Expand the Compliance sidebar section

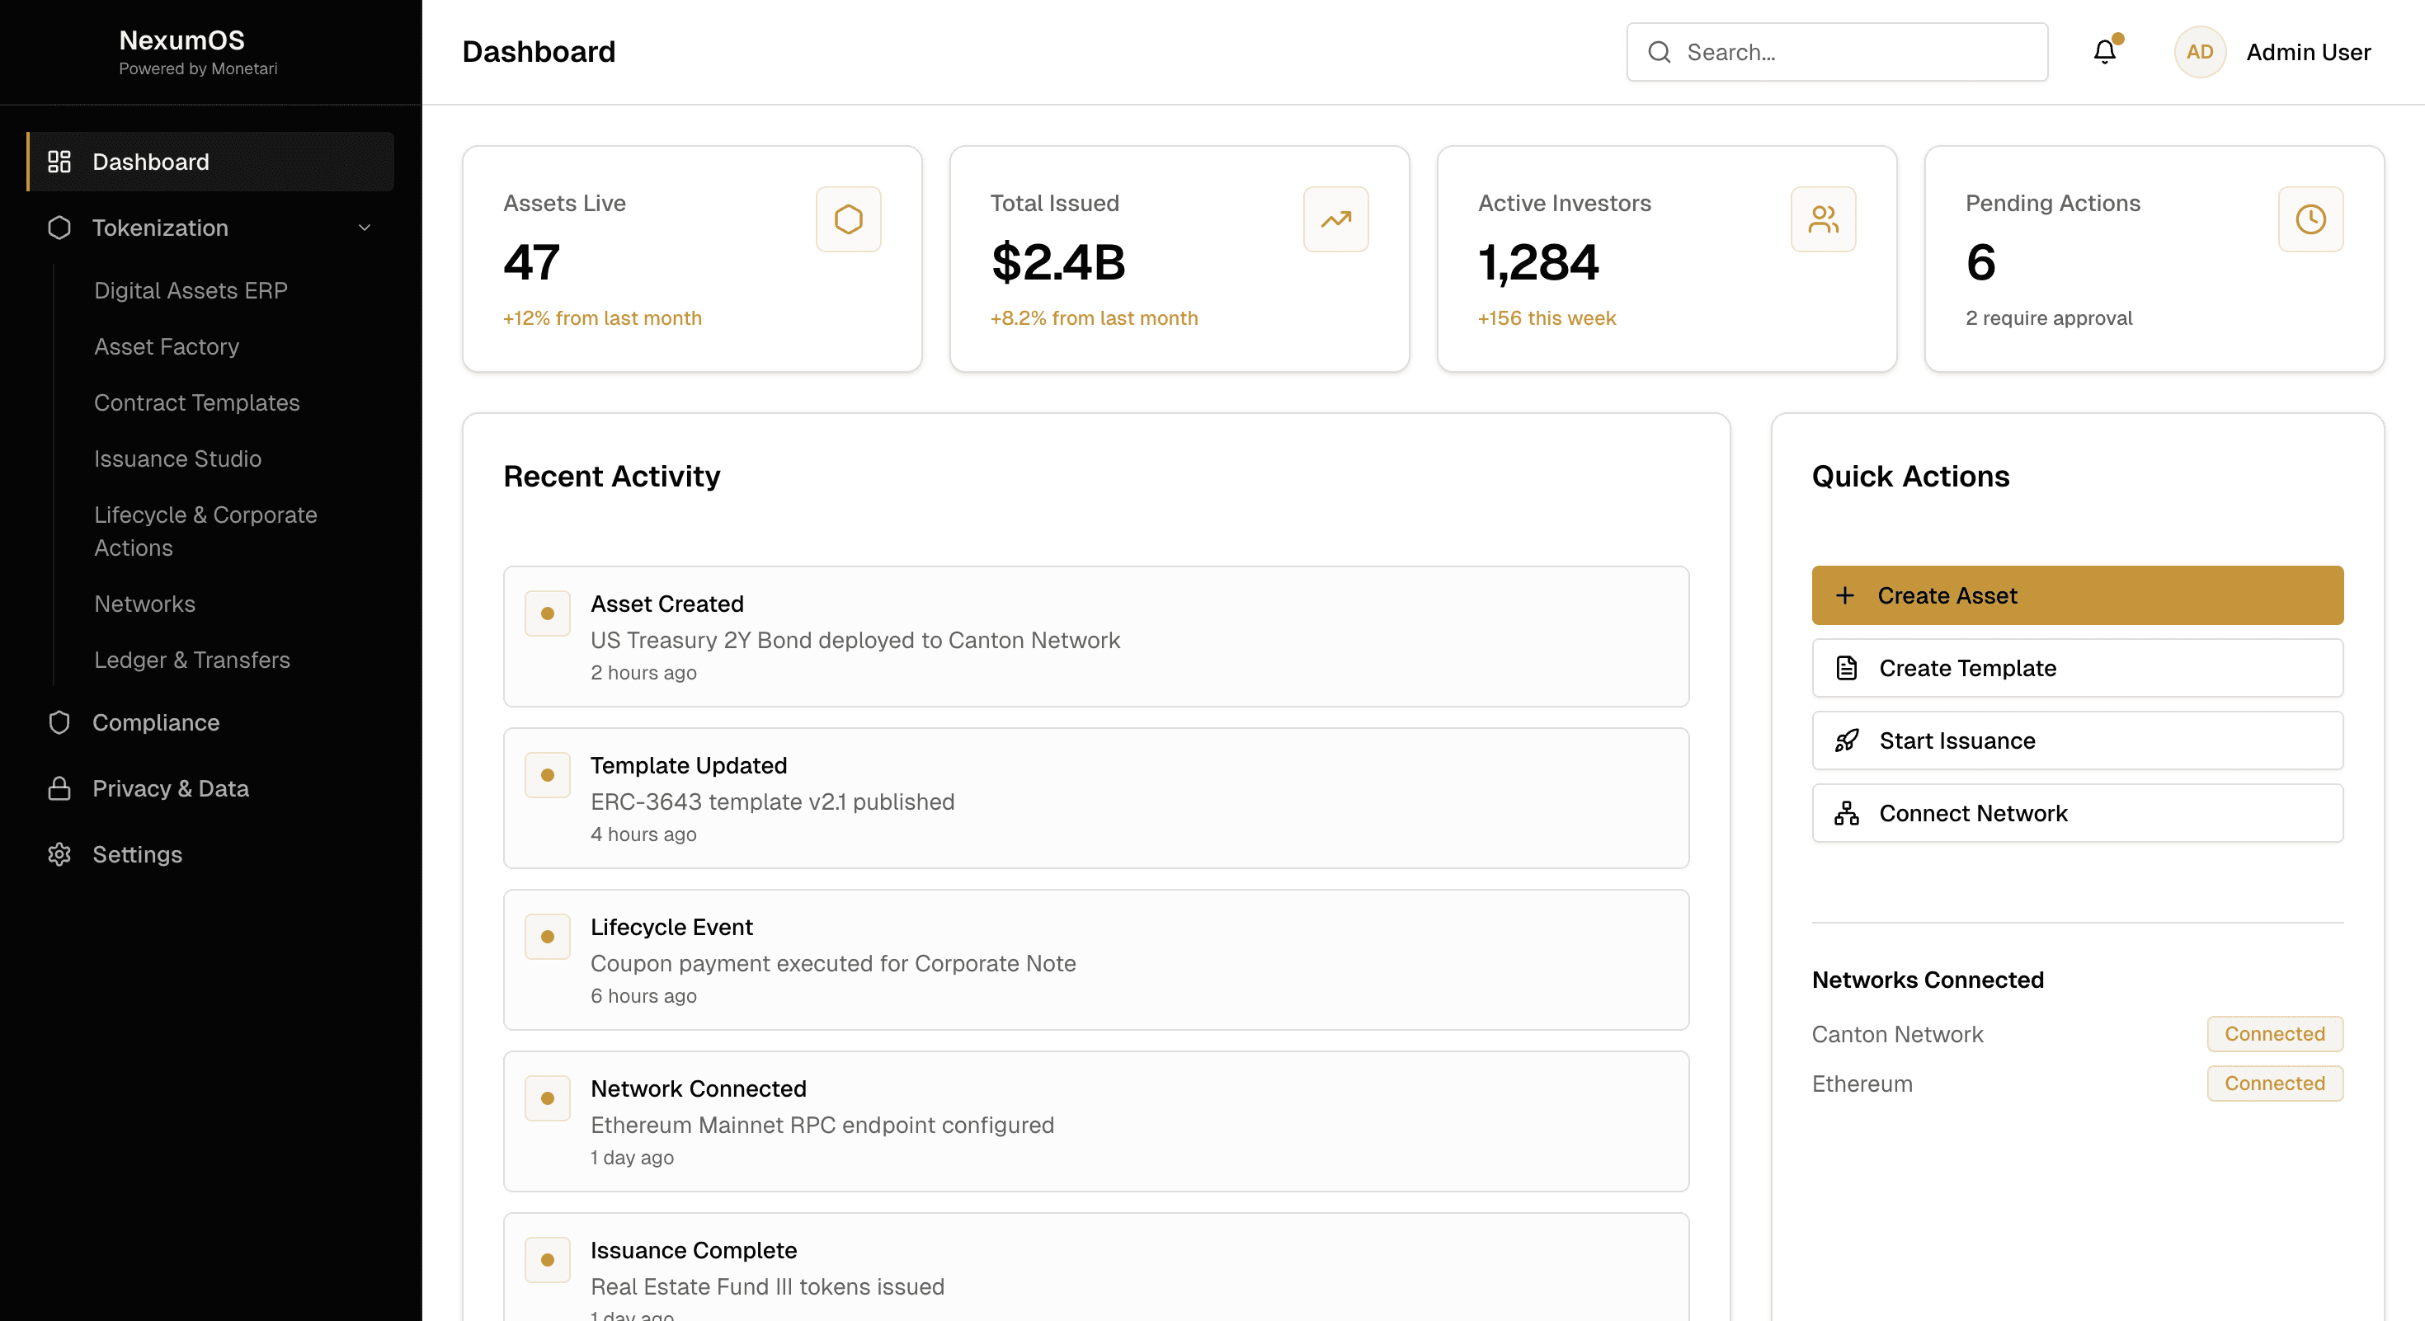tap(155, 722)
